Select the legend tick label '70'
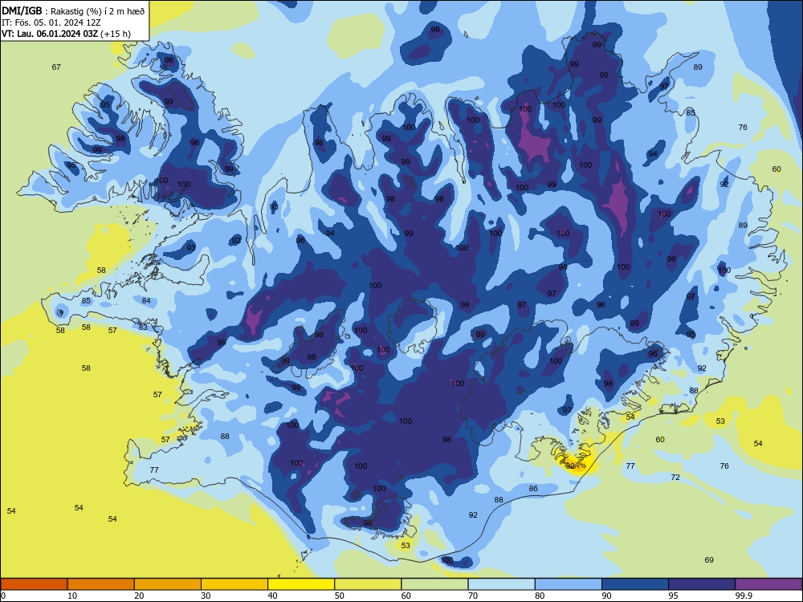 473,596
